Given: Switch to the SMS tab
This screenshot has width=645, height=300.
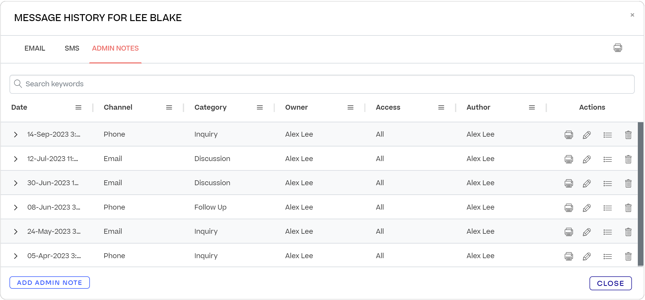Looking at the screenshot, I should [x=72, y=48].
